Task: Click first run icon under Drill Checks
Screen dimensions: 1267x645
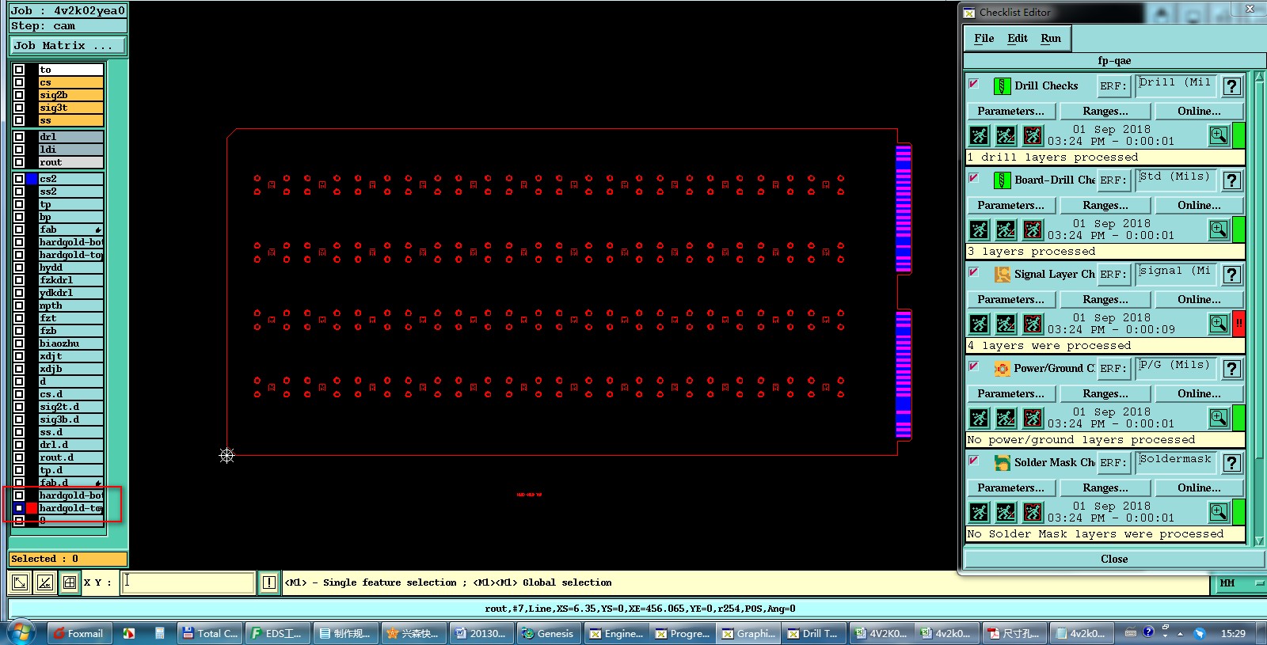Action: (x=980, y=135)
